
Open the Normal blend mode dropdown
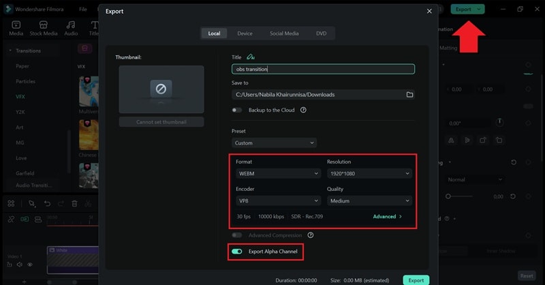click(475, 179)
